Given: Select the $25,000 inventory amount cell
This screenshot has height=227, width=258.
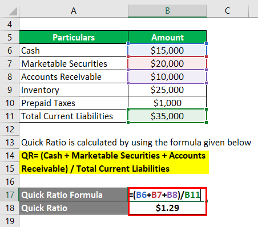Looking at the screenshot, I should click(167, 90).
